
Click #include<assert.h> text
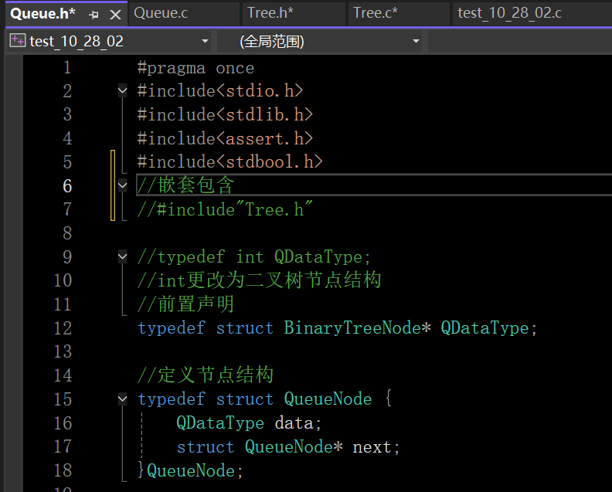click(x=225, y=138)
